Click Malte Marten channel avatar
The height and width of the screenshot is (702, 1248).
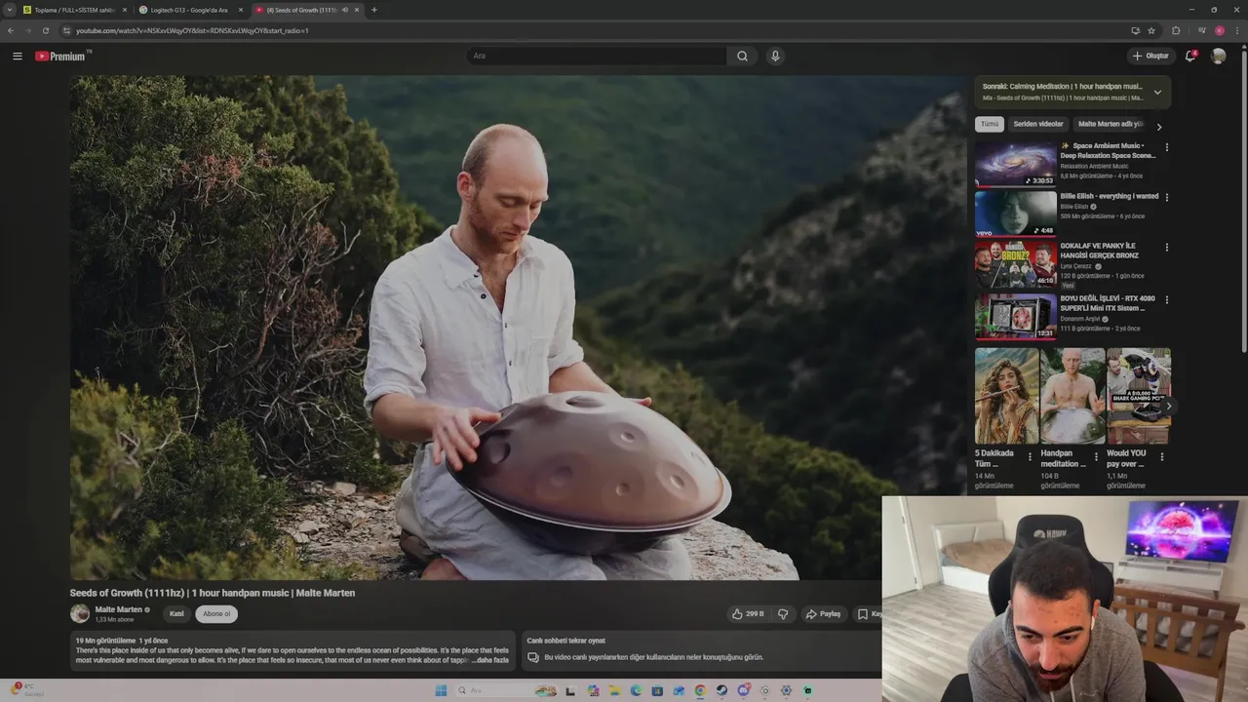(80, 613)
